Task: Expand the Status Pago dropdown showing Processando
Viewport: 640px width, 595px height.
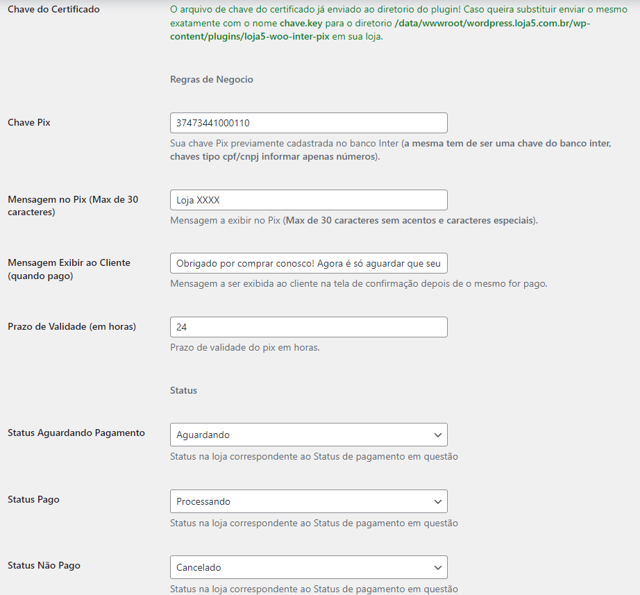Action: [308, 501]
